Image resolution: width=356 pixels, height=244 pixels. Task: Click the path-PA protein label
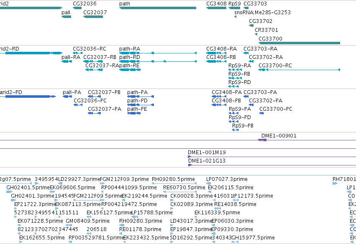(x=137, y=92)
